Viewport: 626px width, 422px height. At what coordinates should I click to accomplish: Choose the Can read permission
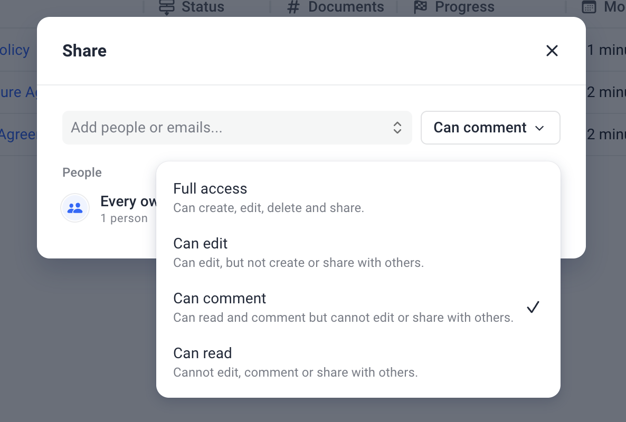(x=358, y=362)
